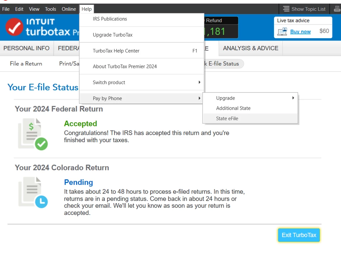Click the printer icon in top bar
This screenshot has width=341, height=256.
click(337, 9)
